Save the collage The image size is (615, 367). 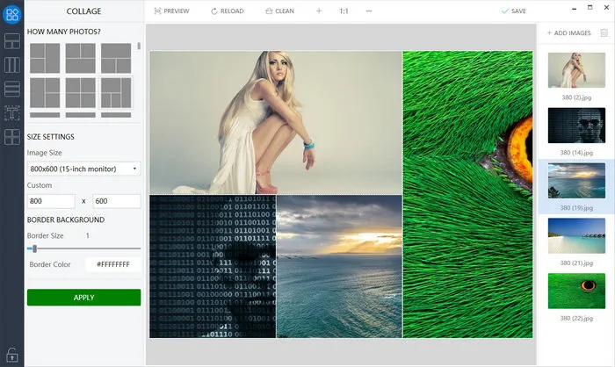click(513, 11)
